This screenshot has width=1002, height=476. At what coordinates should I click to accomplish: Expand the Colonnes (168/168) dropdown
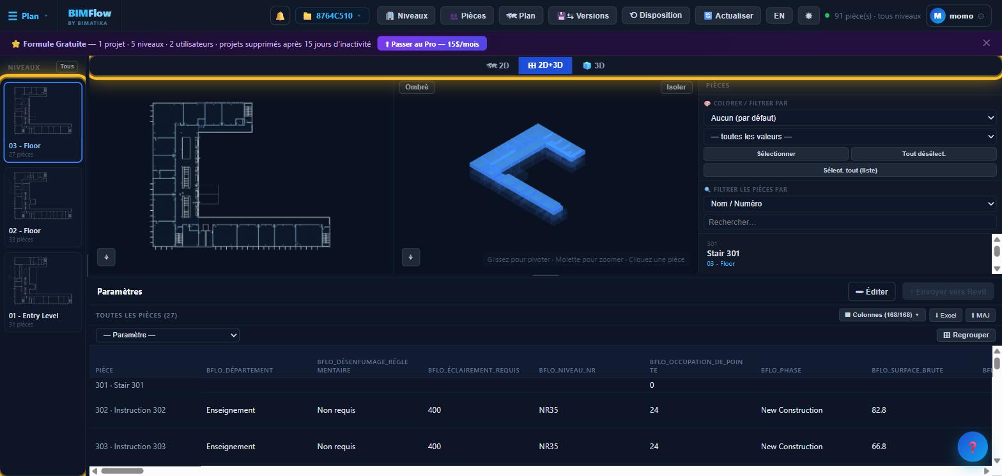(883, 315)
